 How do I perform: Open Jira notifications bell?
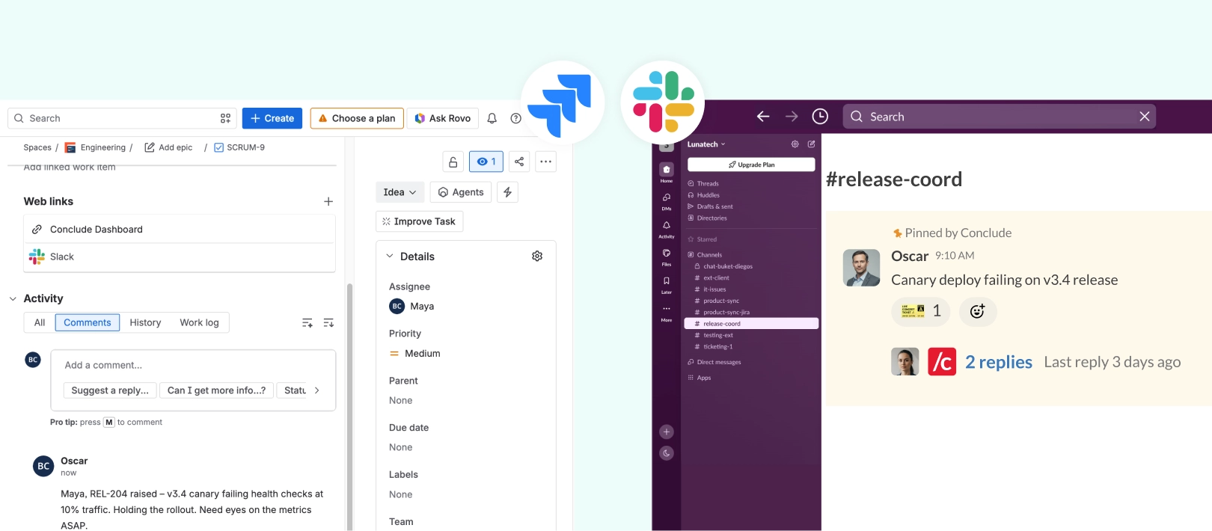tap(492, 118)
